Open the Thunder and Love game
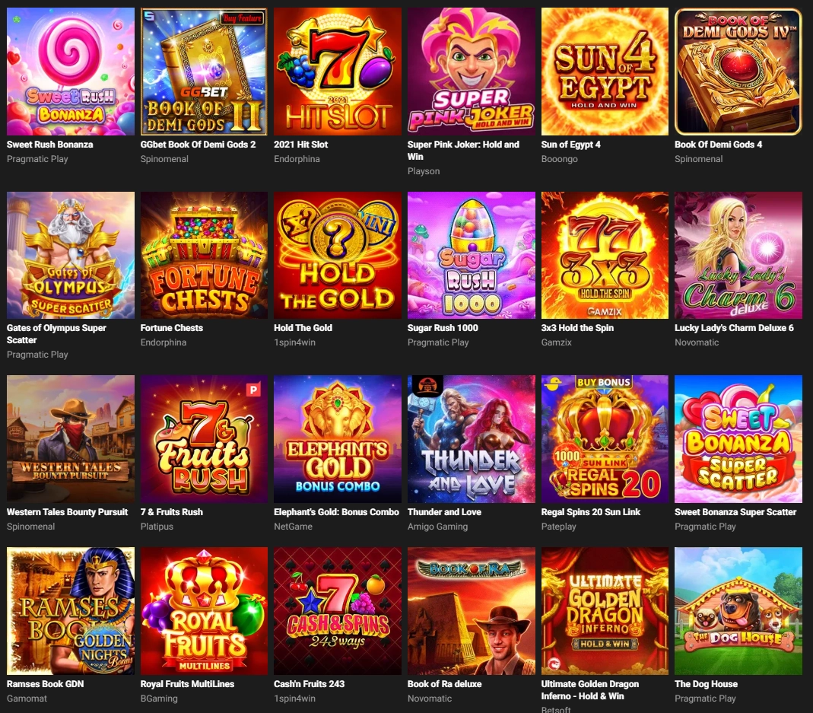 coord(472,439)
